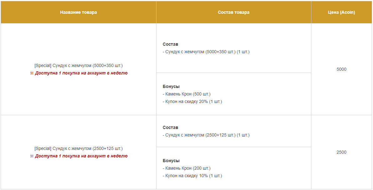
Task: Click the "Состав товара" column header
Action: (x=233, y=12)
